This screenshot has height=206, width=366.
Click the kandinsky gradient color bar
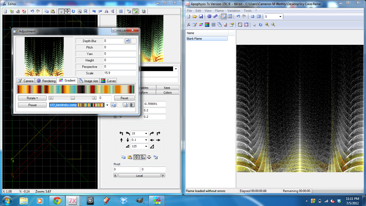point(76,89)
